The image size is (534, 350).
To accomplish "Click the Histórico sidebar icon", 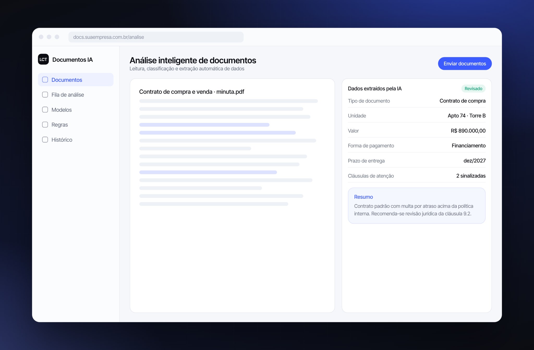I will 45,140.
